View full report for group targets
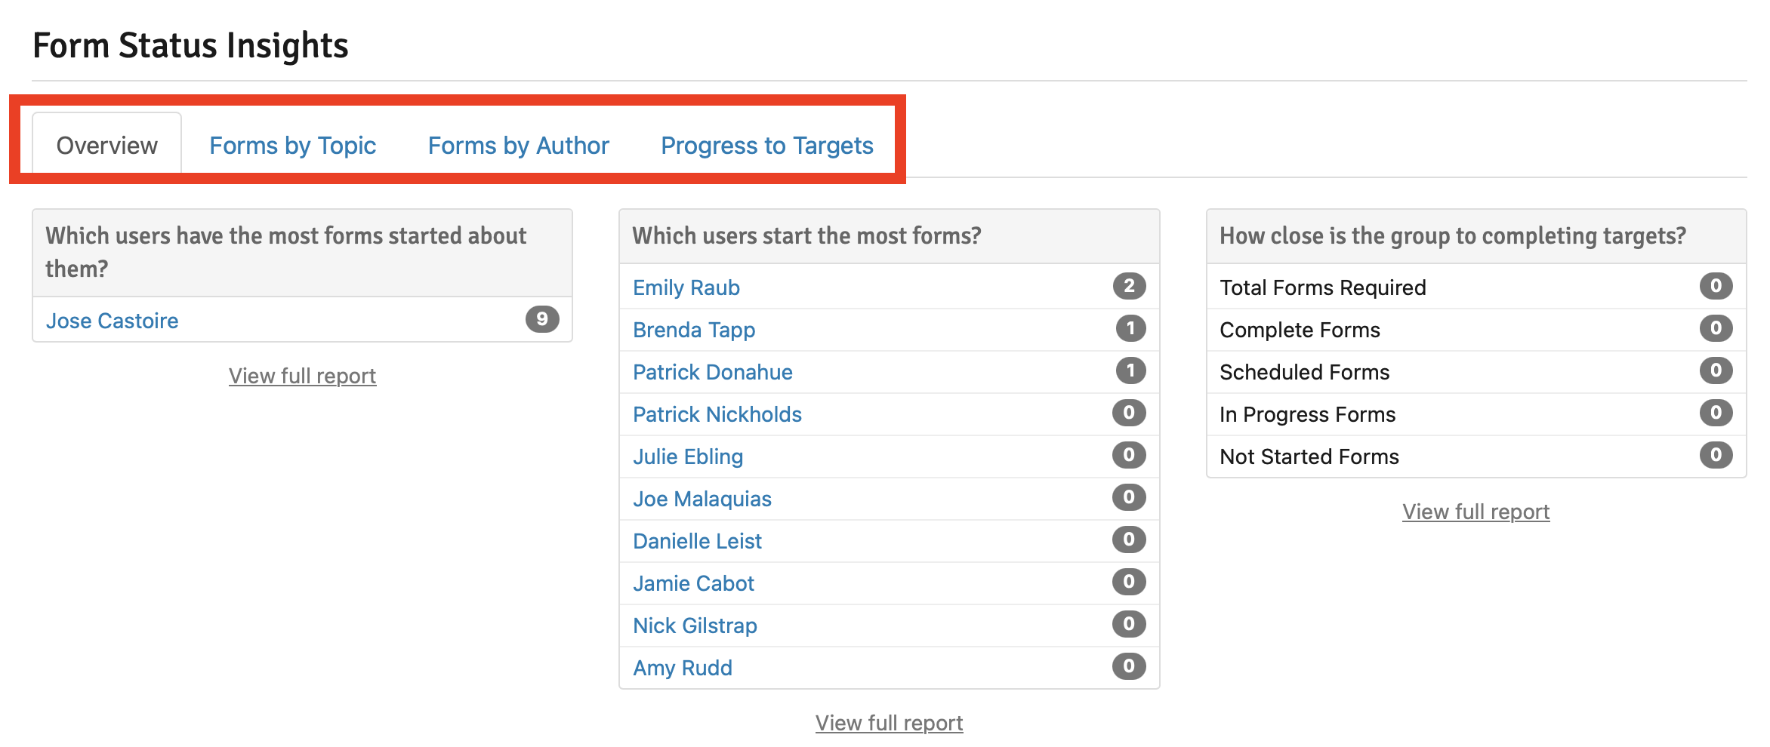 [x=1476, y=512]
